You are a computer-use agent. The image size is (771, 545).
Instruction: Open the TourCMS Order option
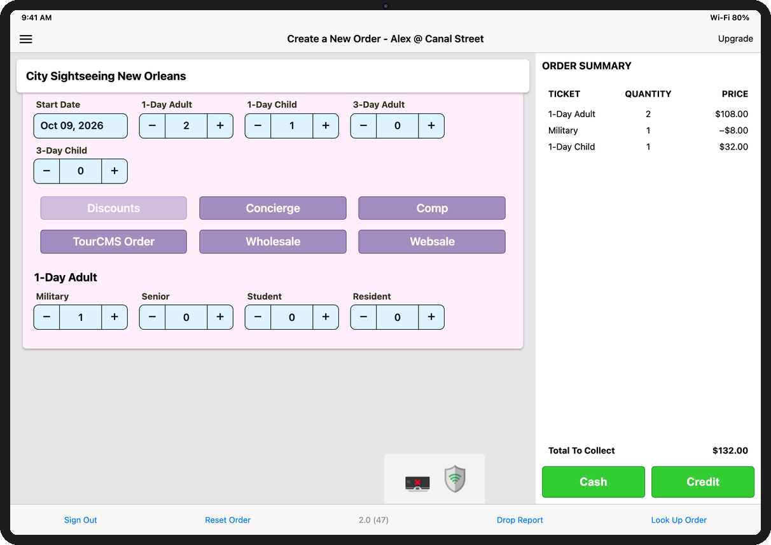(114, 242)
